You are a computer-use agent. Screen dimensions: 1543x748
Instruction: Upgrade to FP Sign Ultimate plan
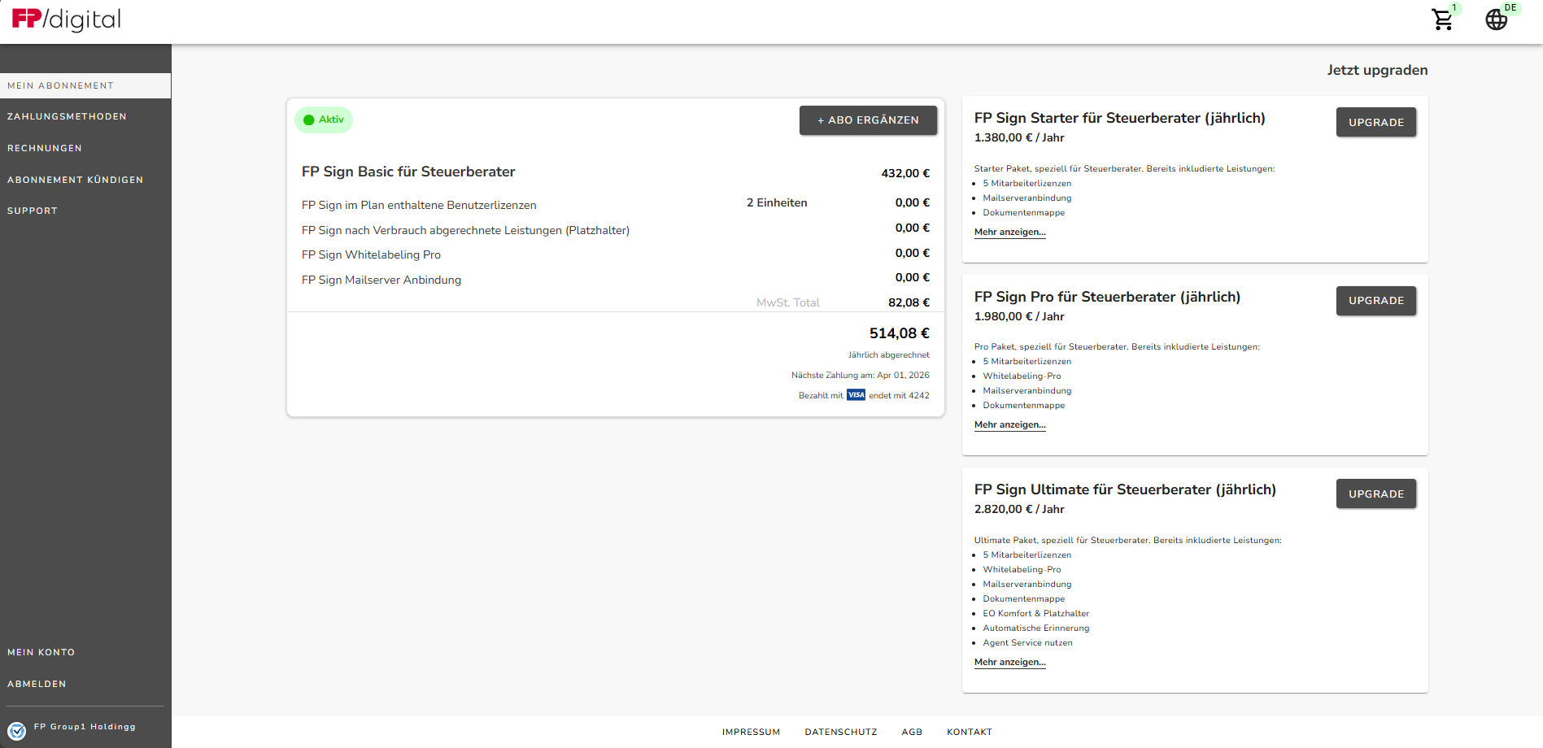1376,494
